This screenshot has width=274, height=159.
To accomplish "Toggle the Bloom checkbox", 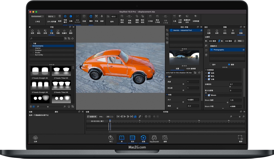I will point(209,95).
